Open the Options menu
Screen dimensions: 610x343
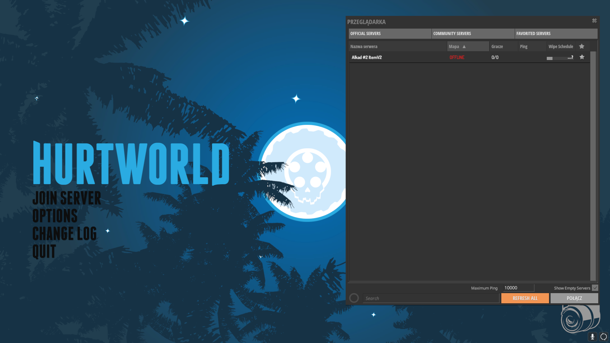(55, 216)
